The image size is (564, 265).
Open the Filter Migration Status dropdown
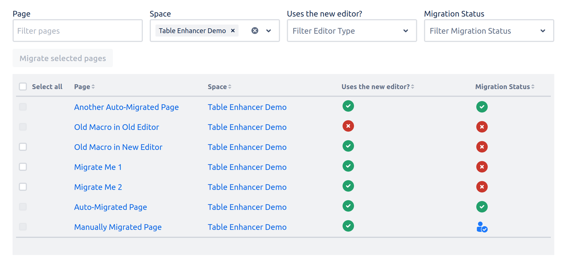pos(489,31)
